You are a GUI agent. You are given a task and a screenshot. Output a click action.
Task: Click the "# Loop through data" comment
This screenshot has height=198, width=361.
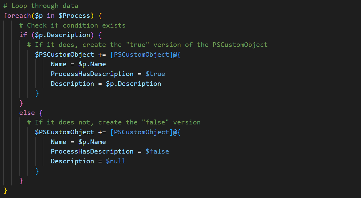coord(41,6)
